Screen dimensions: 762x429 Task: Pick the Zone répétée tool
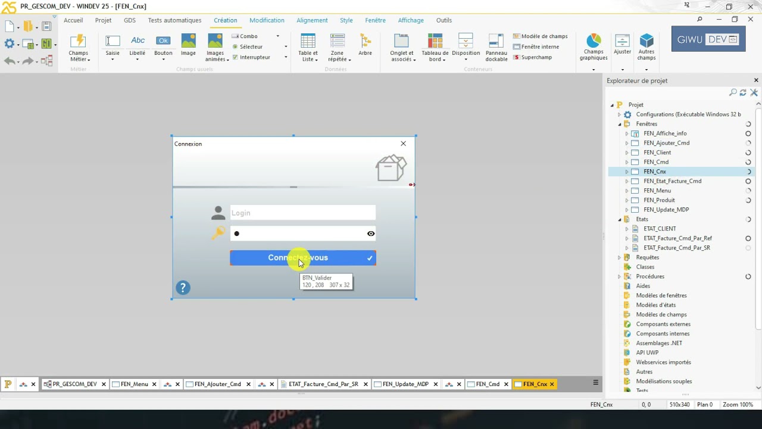tap(338, 48)
